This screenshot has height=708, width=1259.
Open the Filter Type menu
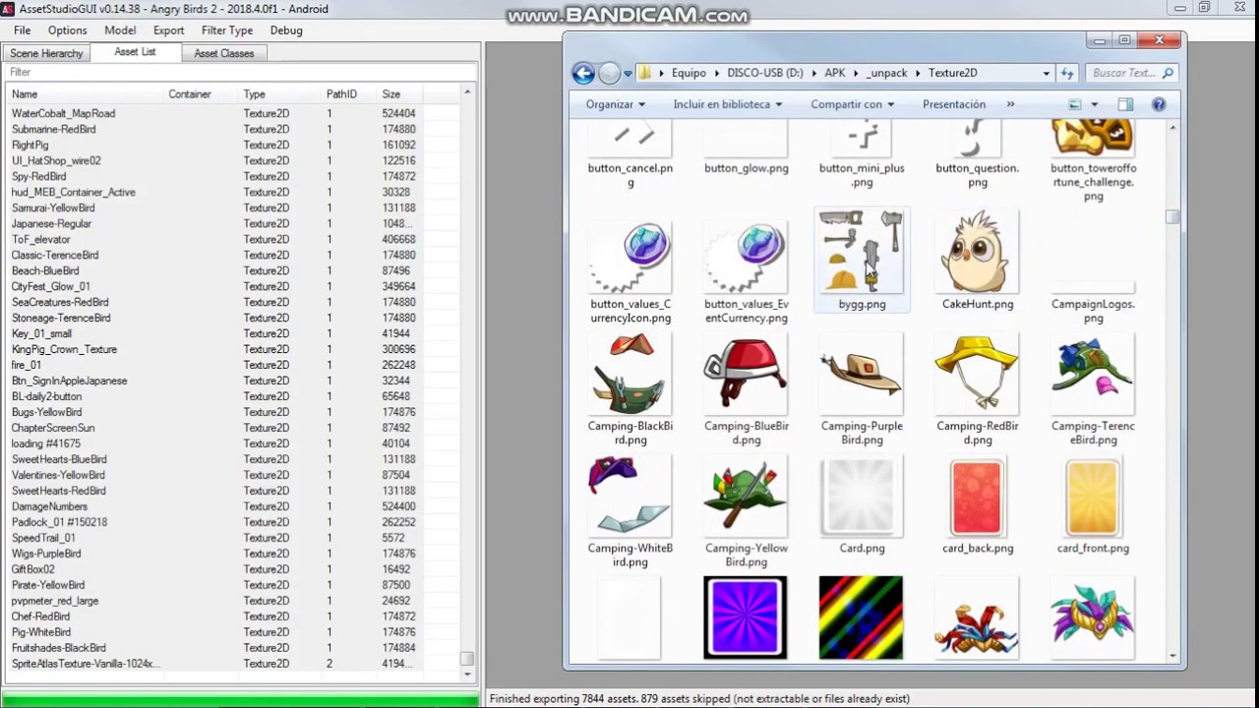[x=227, y=30]
